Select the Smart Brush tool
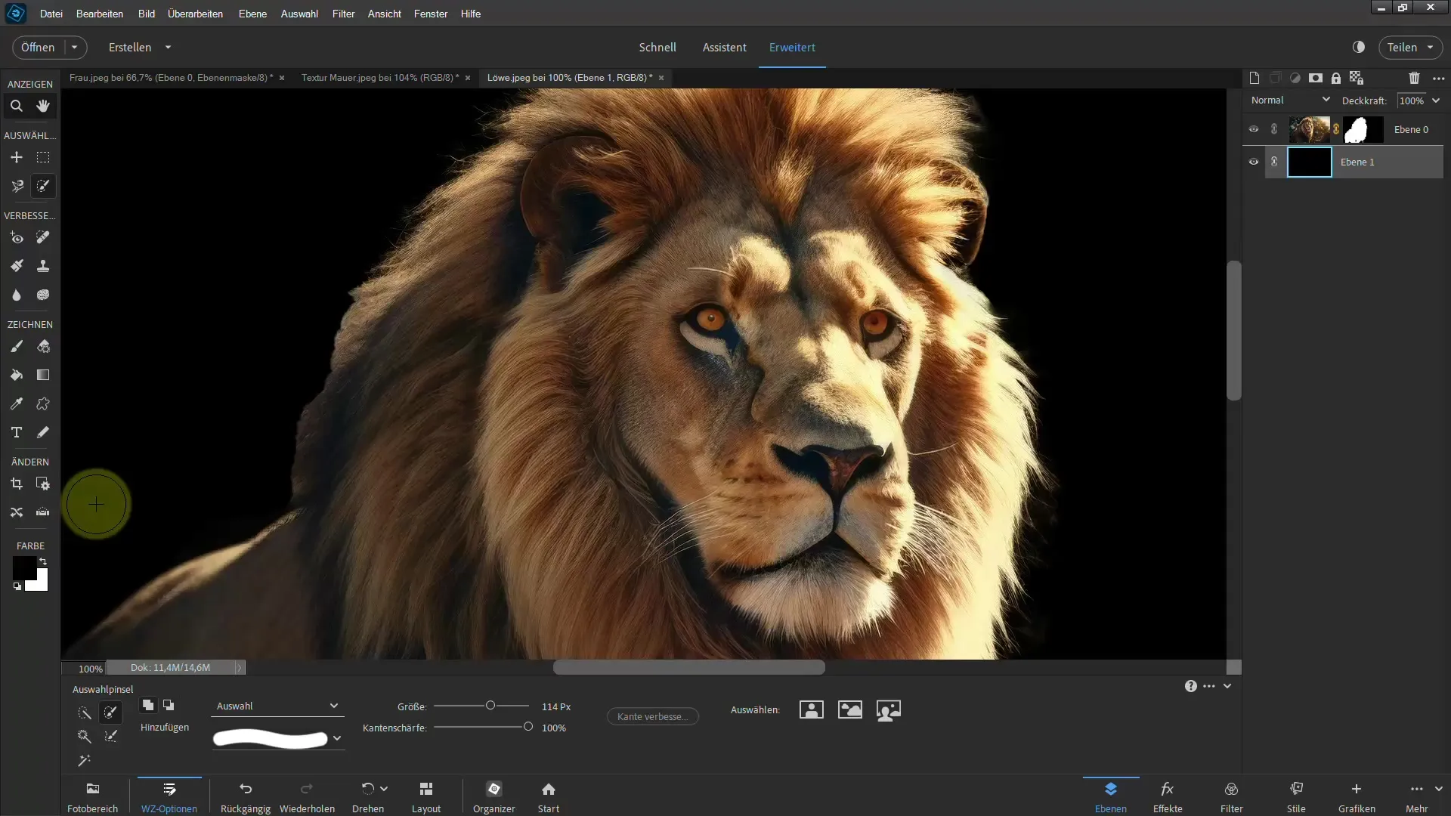 [16, 266]
